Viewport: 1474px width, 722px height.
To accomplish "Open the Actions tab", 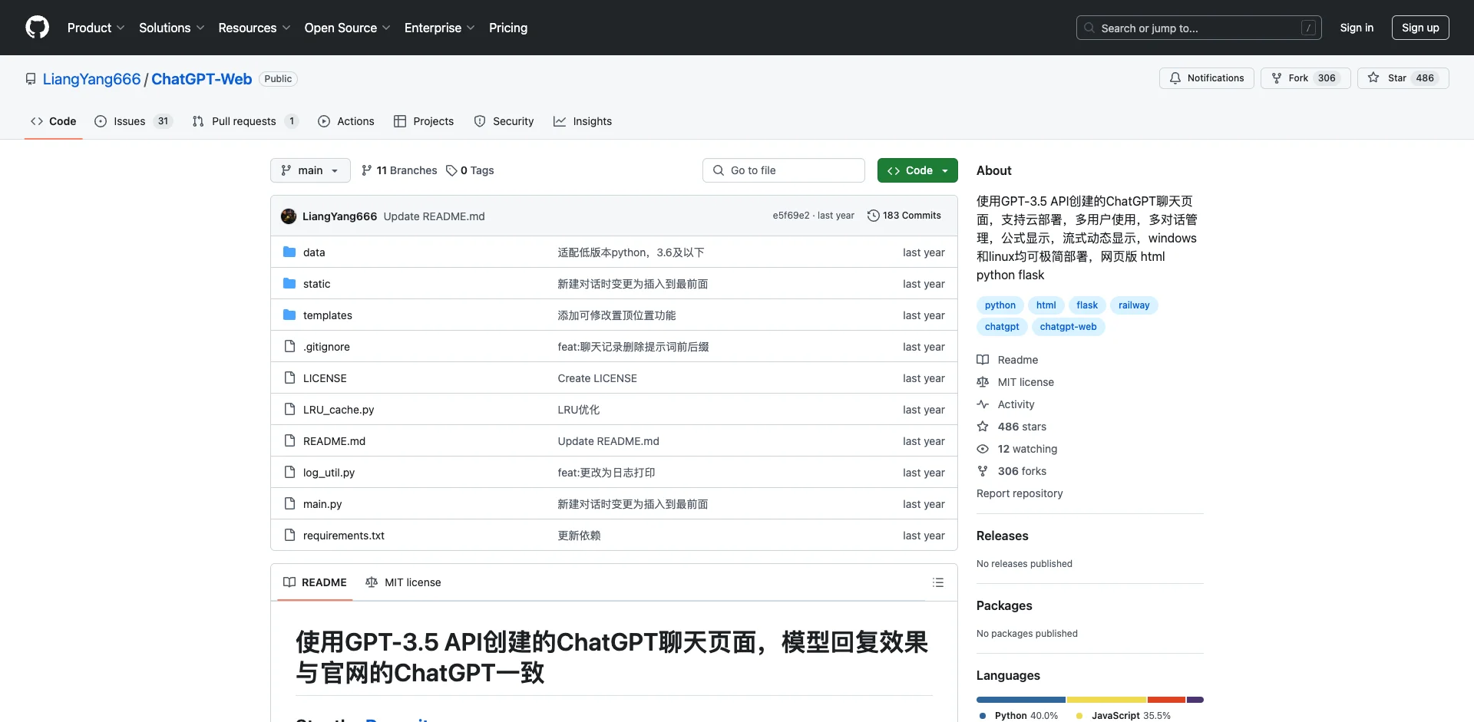I will point(346,121).
